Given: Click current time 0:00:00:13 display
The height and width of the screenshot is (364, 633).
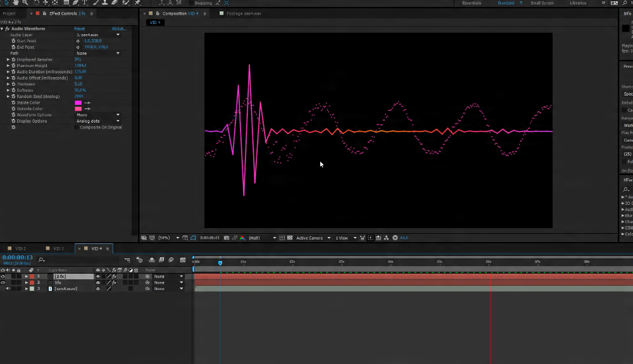Looking at the screenshot, I should pos(17,257).
